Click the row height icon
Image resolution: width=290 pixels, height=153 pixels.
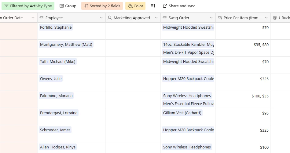(153, 6)
